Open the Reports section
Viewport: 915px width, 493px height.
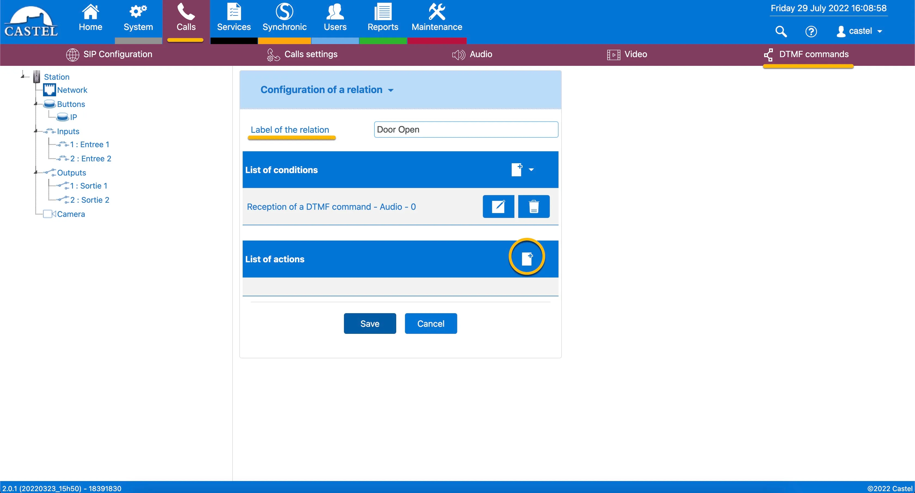pyautogui.click(x=383, y=18)
